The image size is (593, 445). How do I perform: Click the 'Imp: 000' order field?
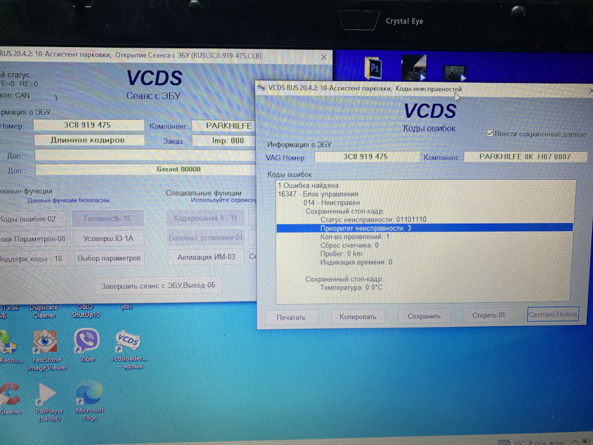[224, 140]
